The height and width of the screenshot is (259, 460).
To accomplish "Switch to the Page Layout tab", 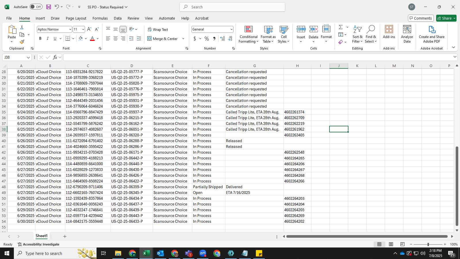I will coord(76,18).
